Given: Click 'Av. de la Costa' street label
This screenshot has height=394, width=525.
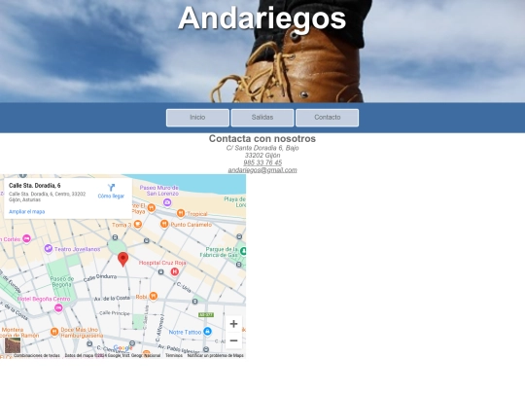Looking at the screenshot, I should pyautogui.click(x=112, y=299).
